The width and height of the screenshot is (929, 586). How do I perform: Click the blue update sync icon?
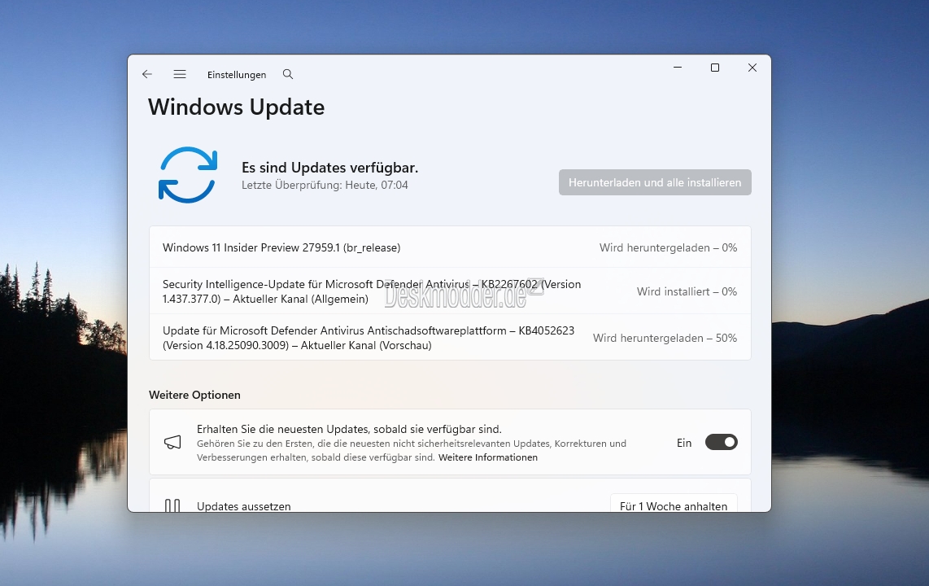click(x=188, y=174)
